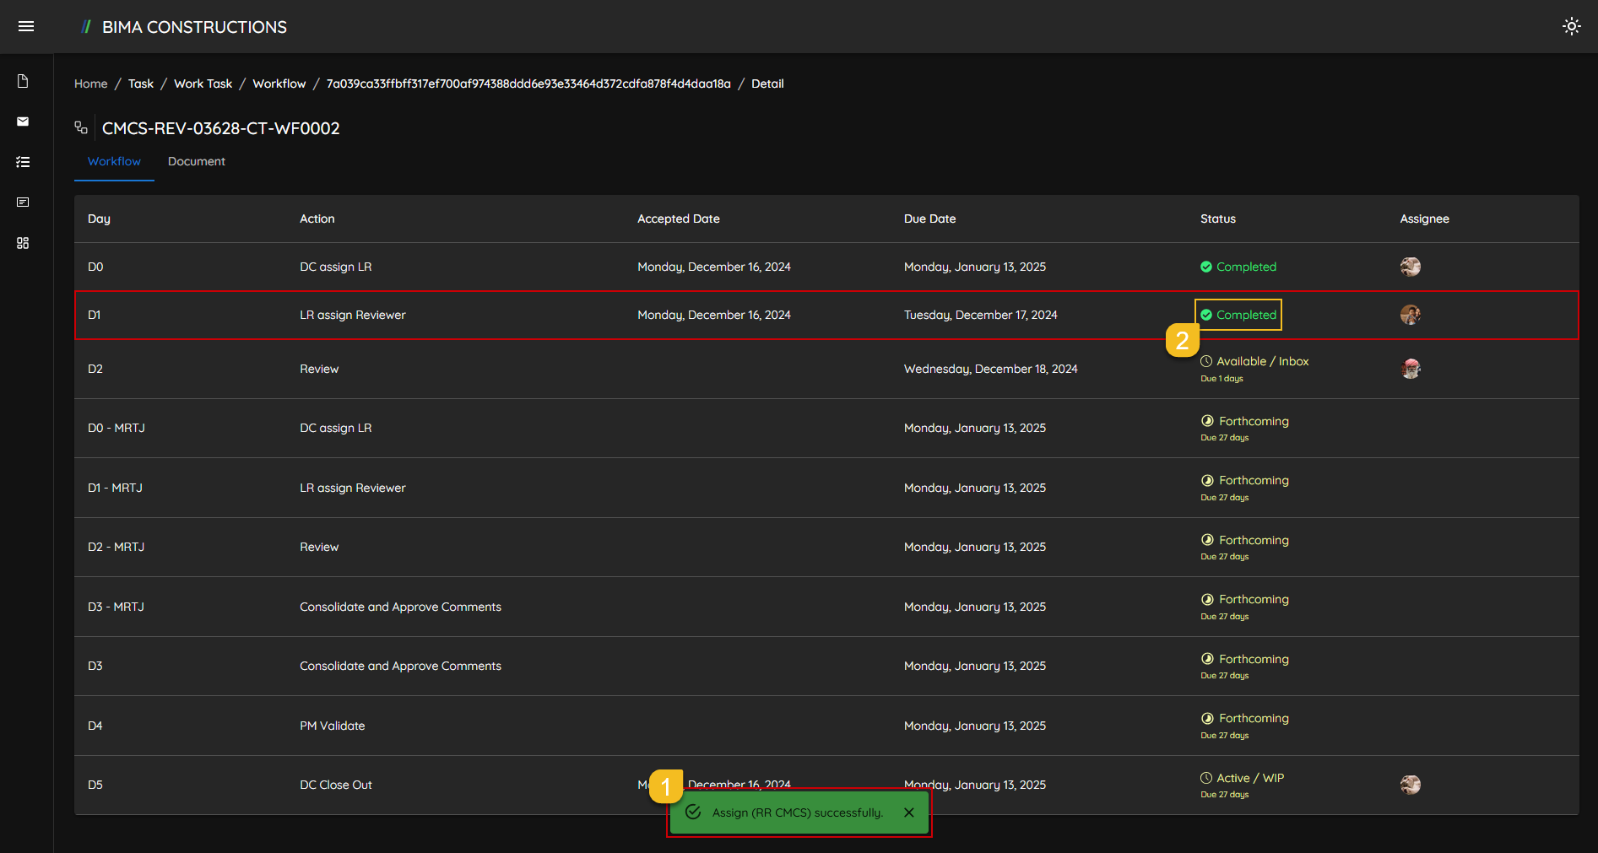
Task: Navigate to Work Task breadcrumb link
Action: coord(203,84)
